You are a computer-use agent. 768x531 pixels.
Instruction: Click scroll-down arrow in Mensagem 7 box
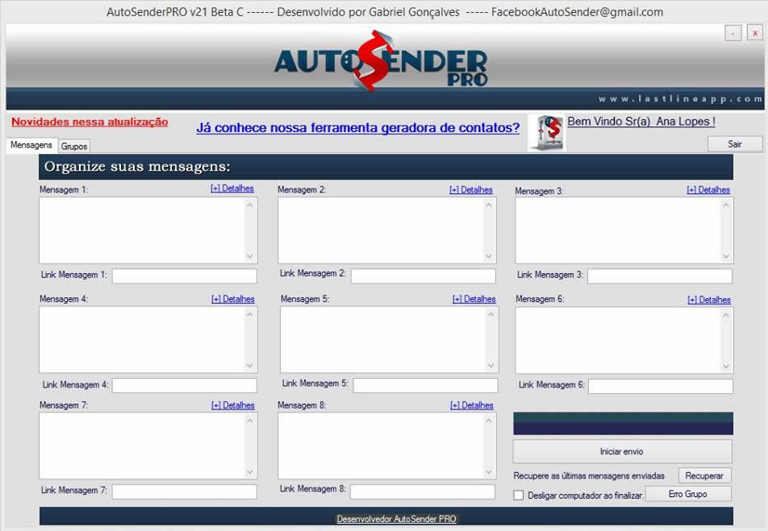coord(250,472)
